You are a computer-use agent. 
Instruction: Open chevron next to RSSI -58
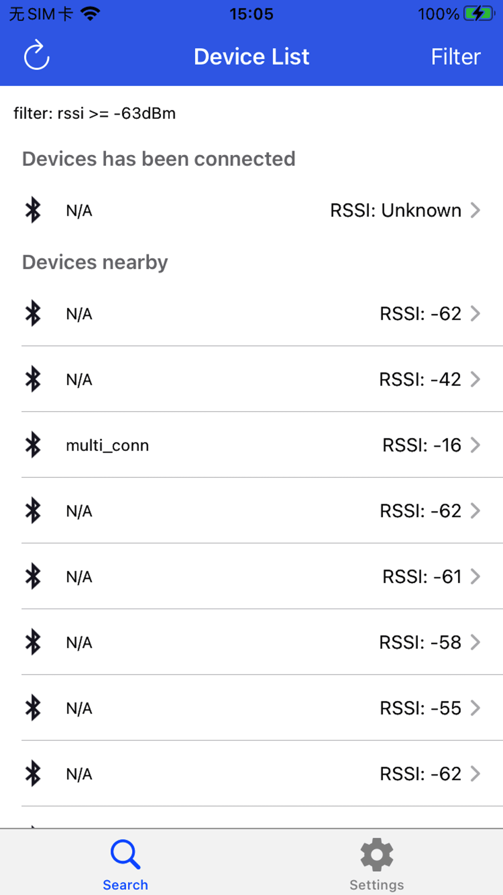pyautogui.click(x=475, y=642)
